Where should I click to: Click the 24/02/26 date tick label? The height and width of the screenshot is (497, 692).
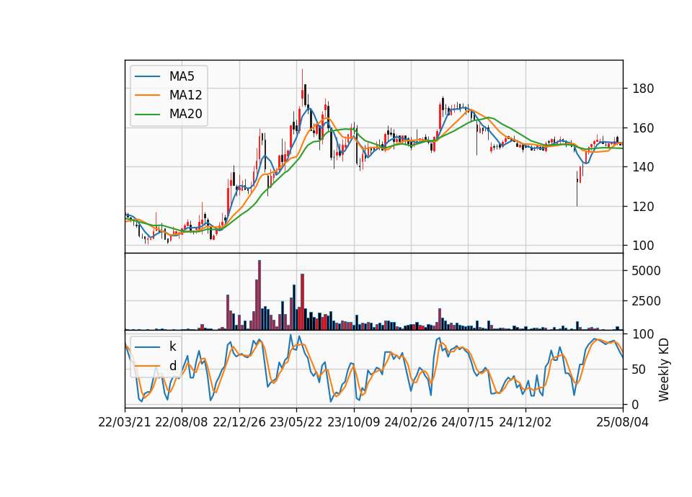[x=410, y=422]
